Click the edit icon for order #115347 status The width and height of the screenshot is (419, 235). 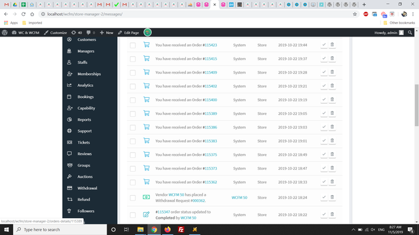146,215
